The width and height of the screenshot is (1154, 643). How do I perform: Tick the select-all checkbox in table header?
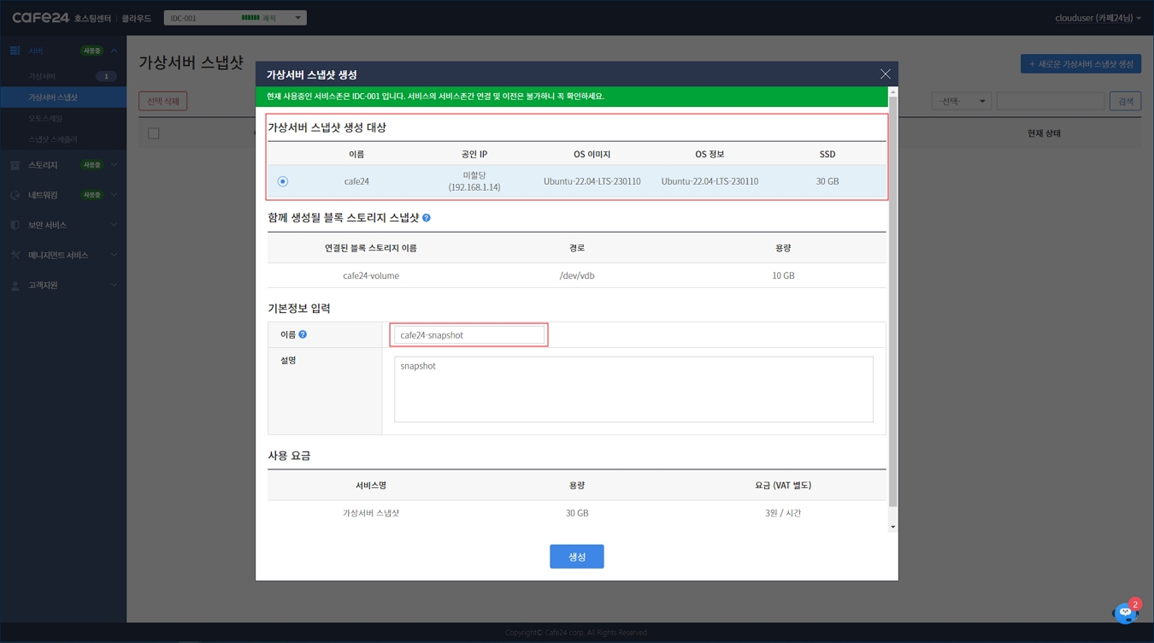coord(154,133)
